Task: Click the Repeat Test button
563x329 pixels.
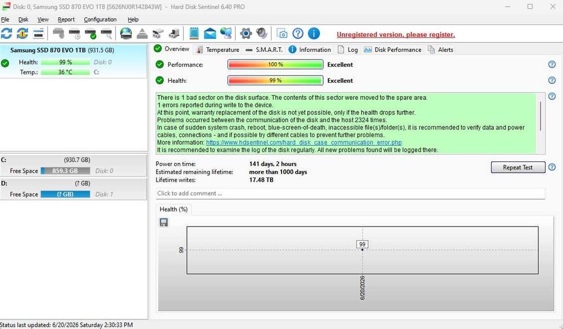Action: coord(518,167)
